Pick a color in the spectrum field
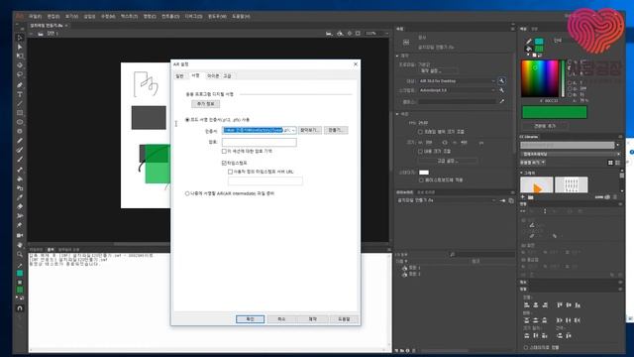The width and height of the screenshot is (634, 357). (539, 78)
